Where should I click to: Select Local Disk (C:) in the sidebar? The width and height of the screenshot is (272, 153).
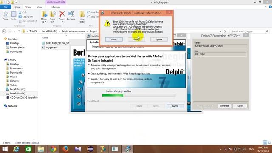(x=17, y=89)
